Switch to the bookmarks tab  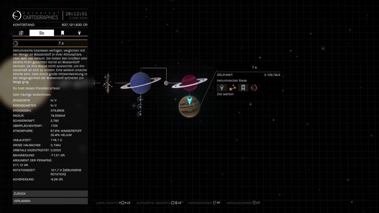coord(62,33)
